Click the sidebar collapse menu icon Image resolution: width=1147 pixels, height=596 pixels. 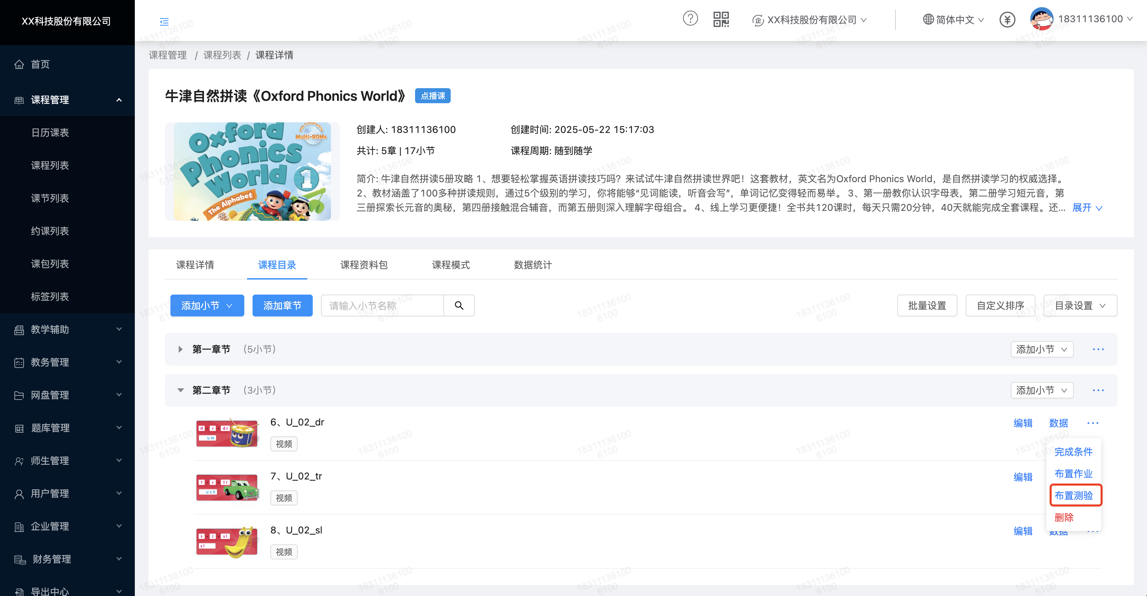[164, 21]
